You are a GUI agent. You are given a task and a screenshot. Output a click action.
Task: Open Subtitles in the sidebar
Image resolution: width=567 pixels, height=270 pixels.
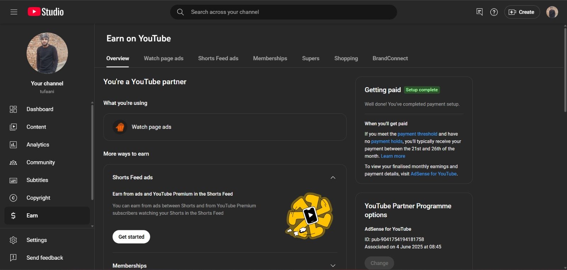[47, 180]
